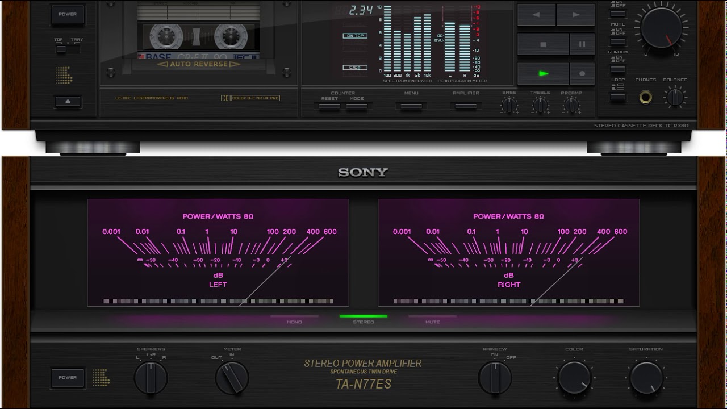Click the Record circle button
This screenshot has width=727, height=409.
(582, 74)
